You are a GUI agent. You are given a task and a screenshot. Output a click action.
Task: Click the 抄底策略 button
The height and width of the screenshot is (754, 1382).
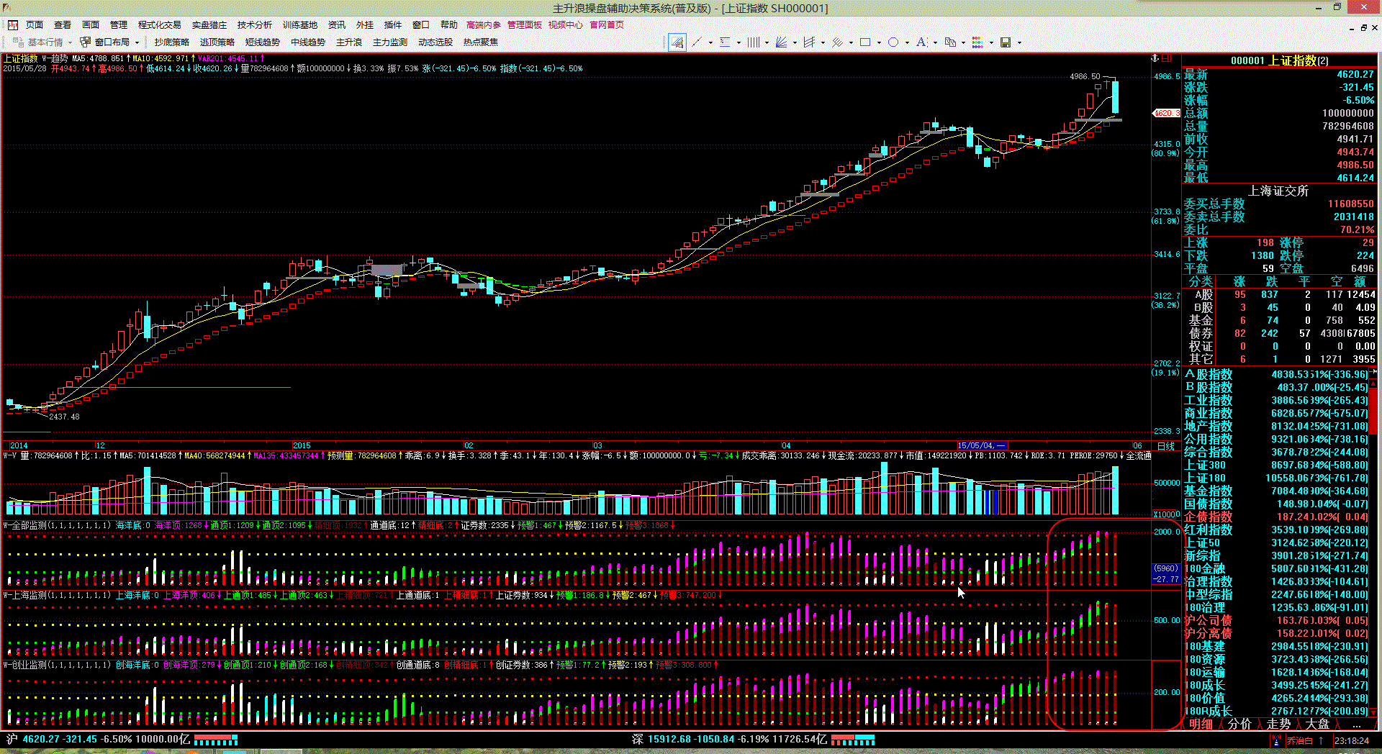click(x=171, y=42)
